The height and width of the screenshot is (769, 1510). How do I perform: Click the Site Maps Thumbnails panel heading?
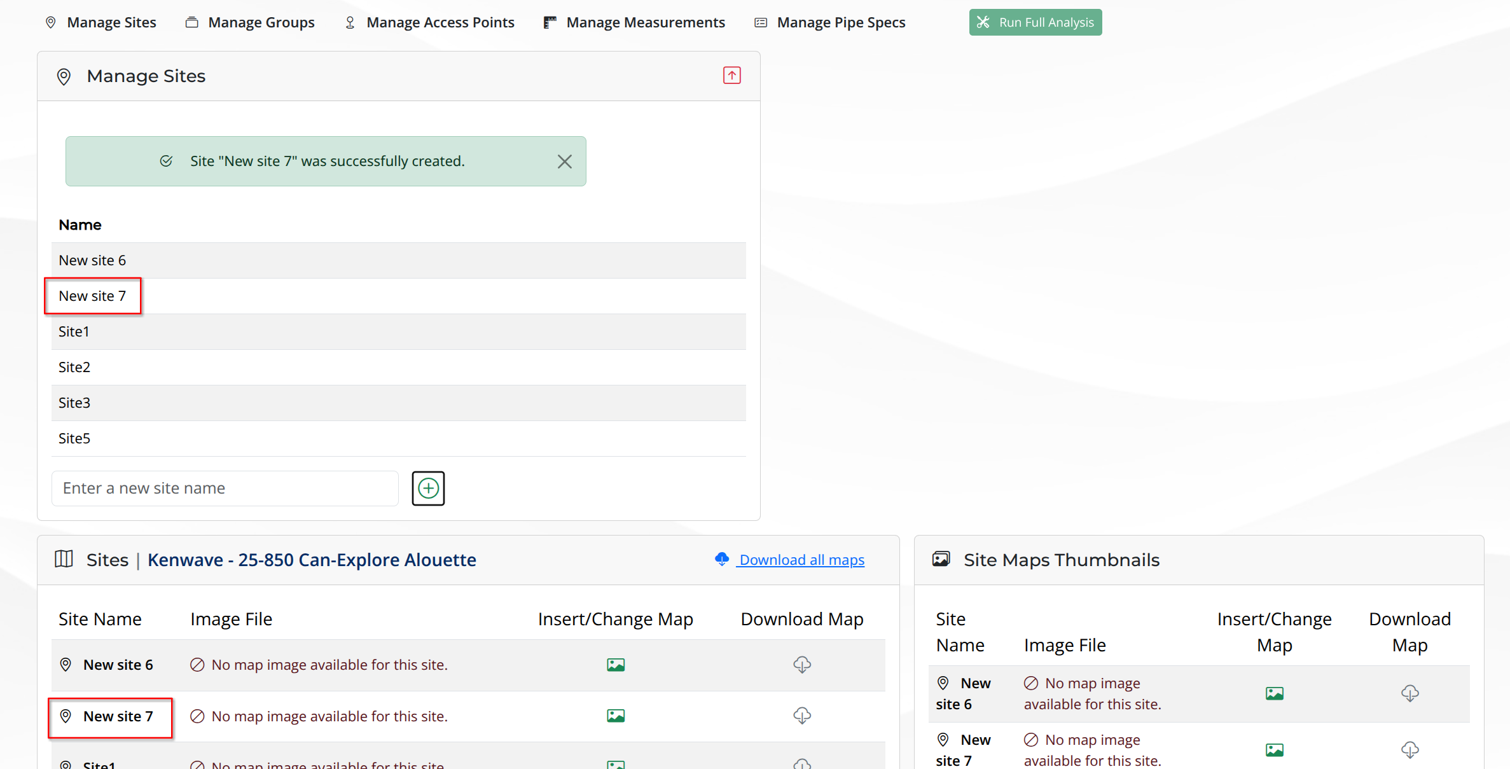[x=1062, y=560]
